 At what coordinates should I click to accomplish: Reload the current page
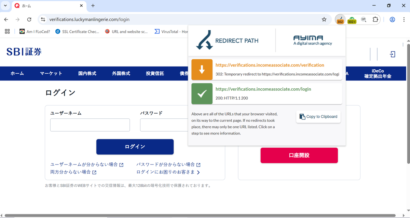coord(29,19)
